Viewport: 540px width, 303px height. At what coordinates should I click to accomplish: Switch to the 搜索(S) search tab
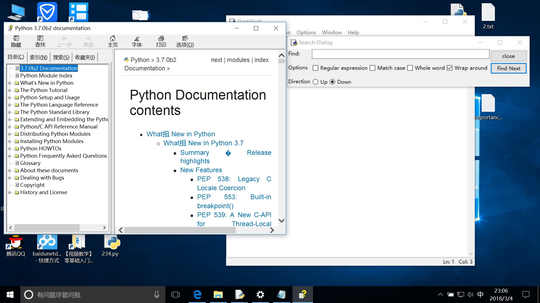coord(61,57)
